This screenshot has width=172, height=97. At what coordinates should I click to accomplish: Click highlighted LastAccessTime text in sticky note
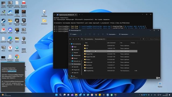pyautogui.click(x=12, y=71)
